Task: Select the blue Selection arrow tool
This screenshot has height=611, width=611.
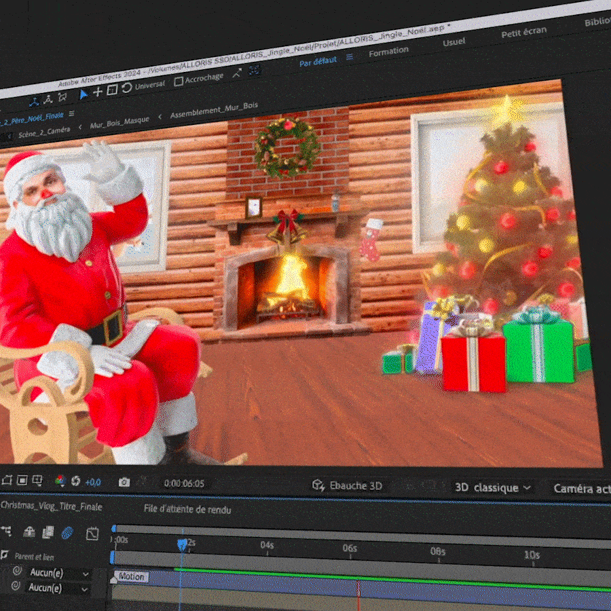Action: tap(83, 94)
